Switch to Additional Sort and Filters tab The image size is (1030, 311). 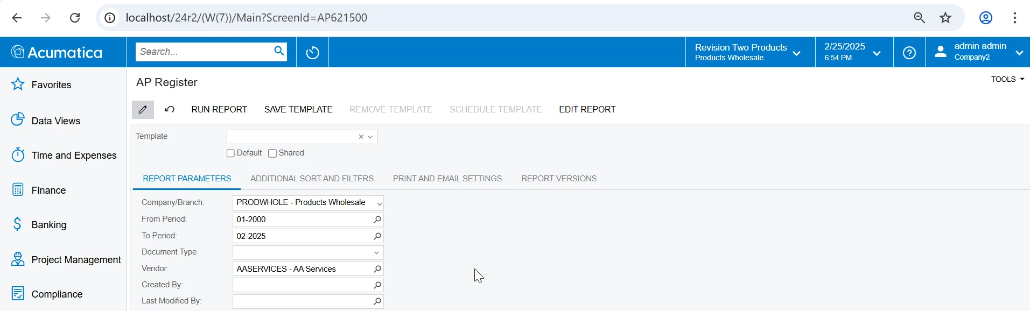click(x=312, y=179)
